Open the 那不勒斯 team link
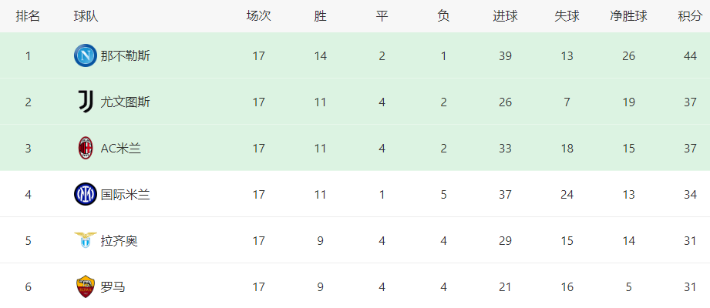Viewport: 710px width, 308px height. click(x=125, y=56)
